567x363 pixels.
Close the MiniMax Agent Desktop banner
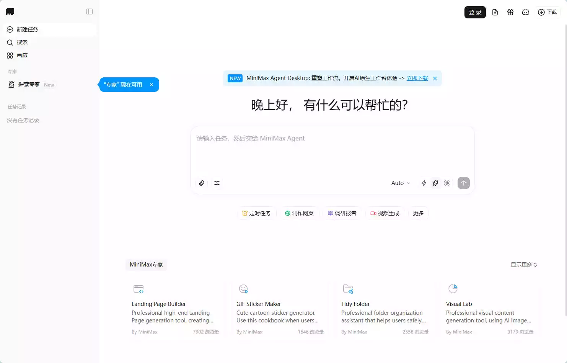435,78
